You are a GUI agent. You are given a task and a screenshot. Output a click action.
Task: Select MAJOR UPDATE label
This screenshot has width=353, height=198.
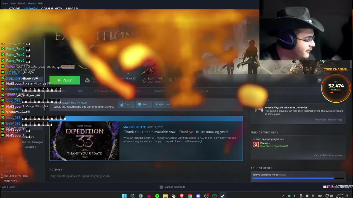(x=135, y=127)
